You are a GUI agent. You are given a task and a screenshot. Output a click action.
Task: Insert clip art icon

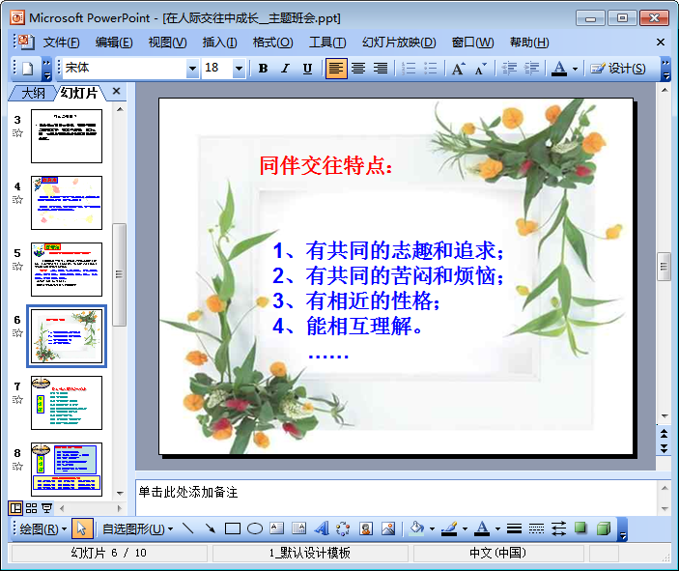(366, 529)
